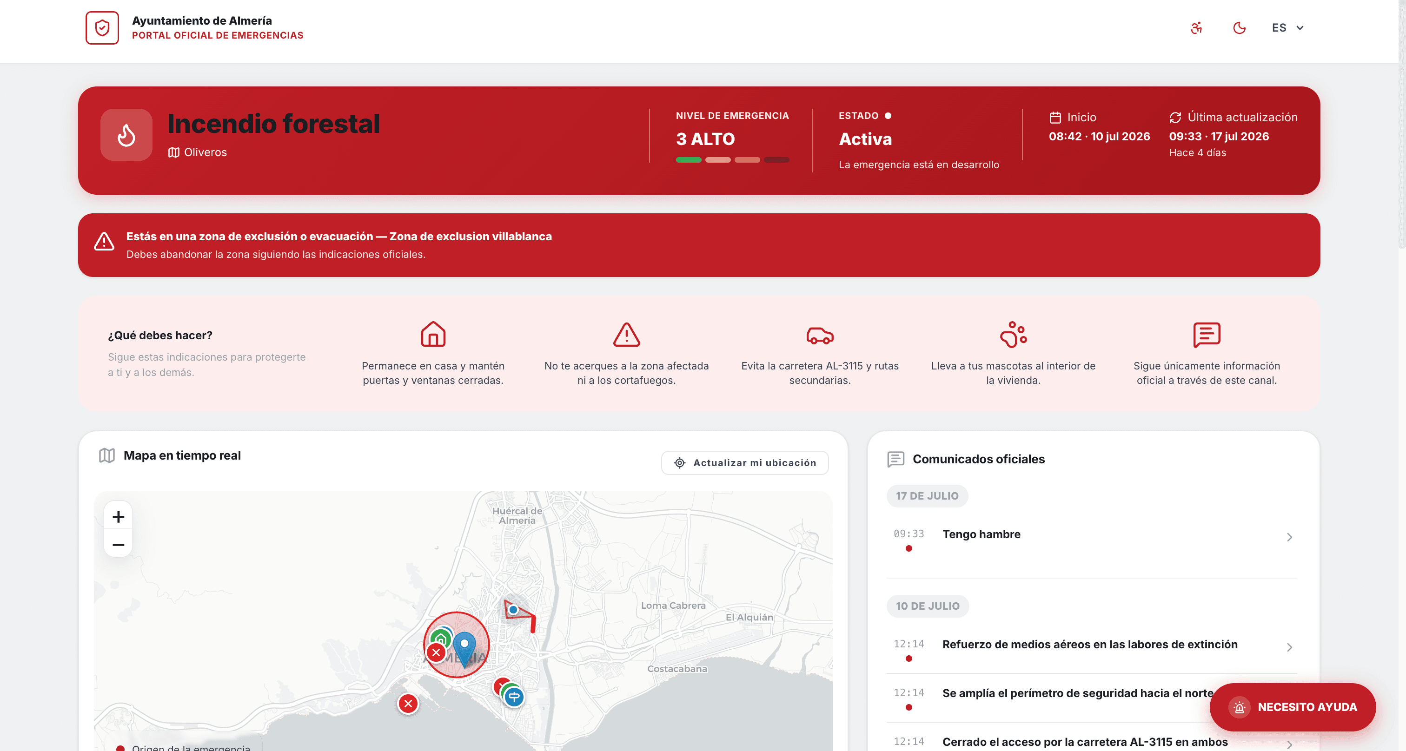The image size is (1406, 751).
Task: Click the Hace 4 días text
Action: pyautogui.click(x=1198, y=153)
